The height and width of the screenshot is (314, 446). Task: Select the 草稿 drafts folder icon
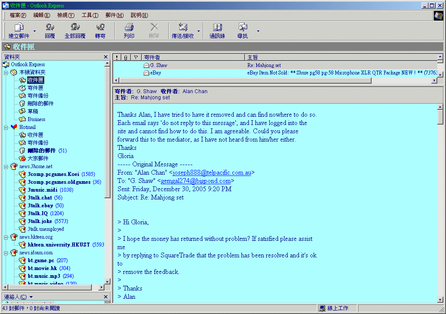[x=22, y=111]
